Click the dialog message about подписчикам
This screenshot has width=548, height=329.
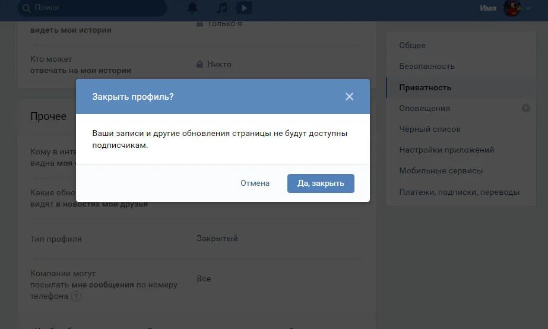220,139
